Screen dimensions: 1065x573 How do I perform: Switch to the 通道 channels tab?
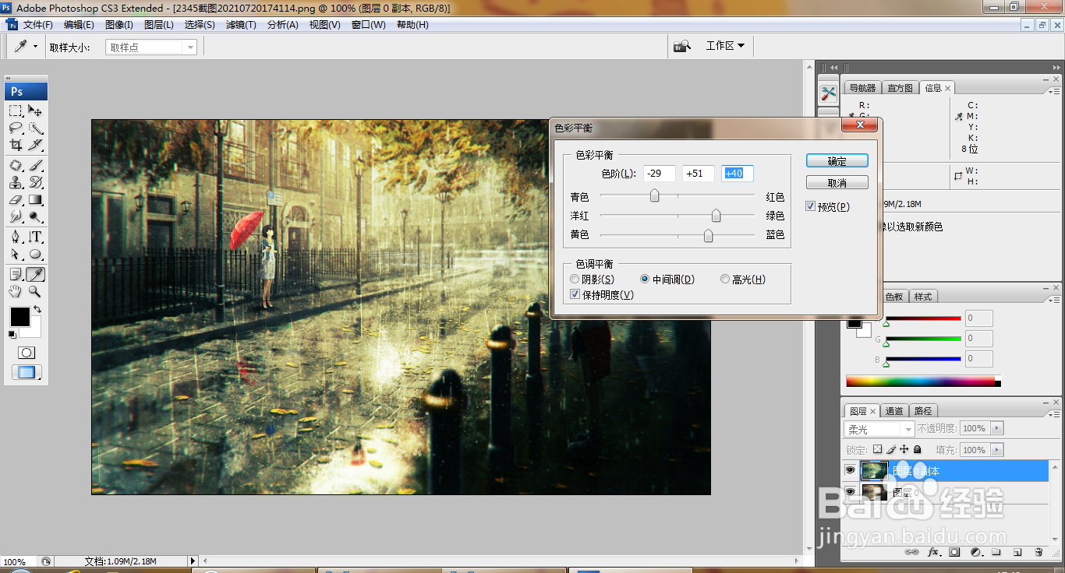pos(894,411)
